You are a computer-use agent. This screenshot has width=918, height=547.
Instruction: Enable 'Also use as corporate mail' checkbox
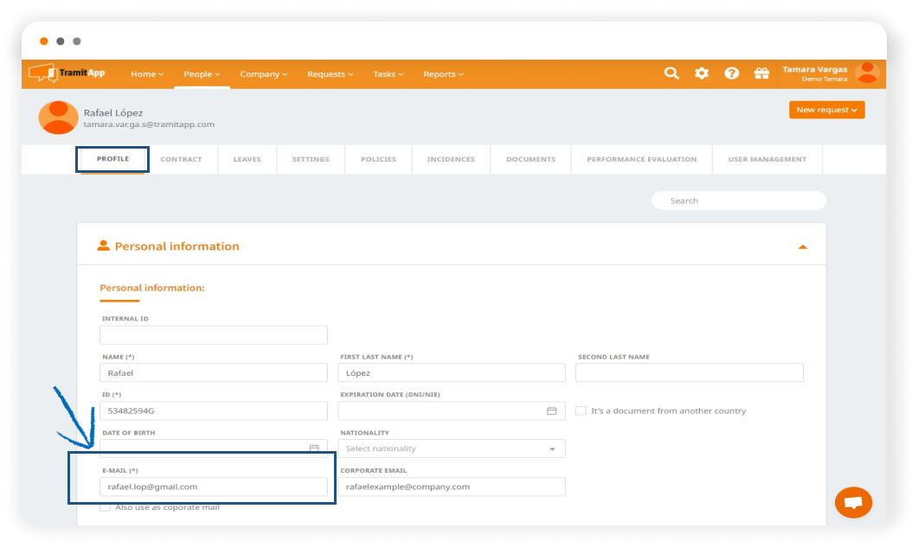pos(106,507)
